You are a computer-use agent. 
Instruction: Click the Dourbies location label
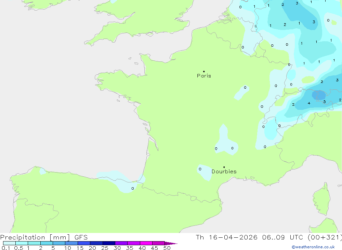[224, 172]
